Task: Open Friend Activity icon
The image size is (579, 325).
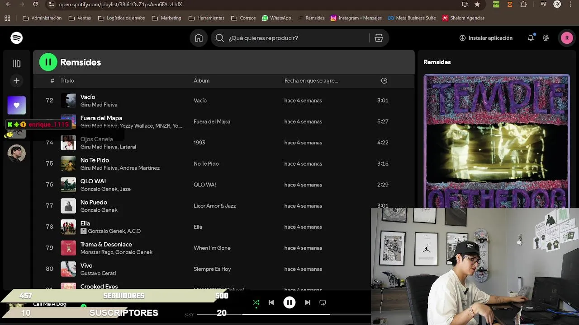Action: [546, 38]
